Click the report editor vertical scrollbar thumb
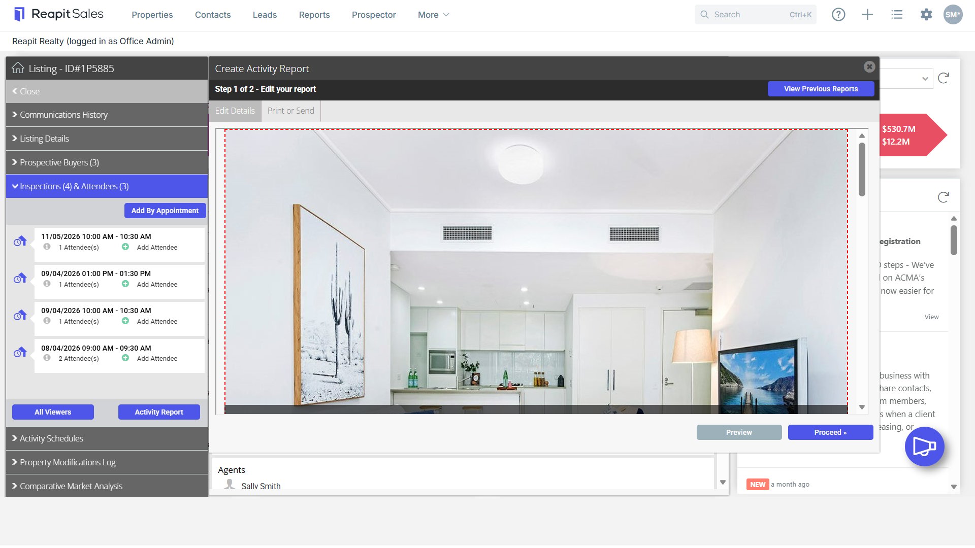The image size is (975, 548). point(862,169)
